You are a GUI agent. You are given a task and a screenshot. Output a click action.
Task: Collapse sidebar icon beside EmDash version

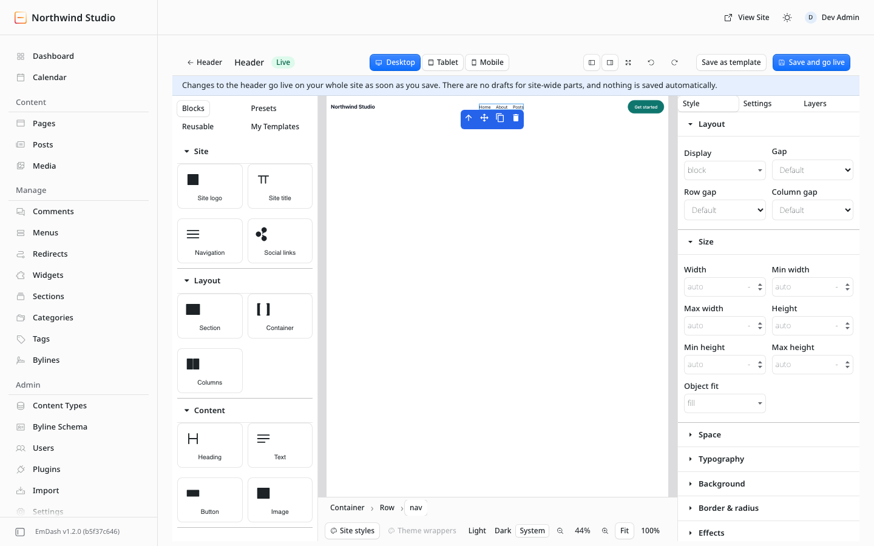pos(20,532)
